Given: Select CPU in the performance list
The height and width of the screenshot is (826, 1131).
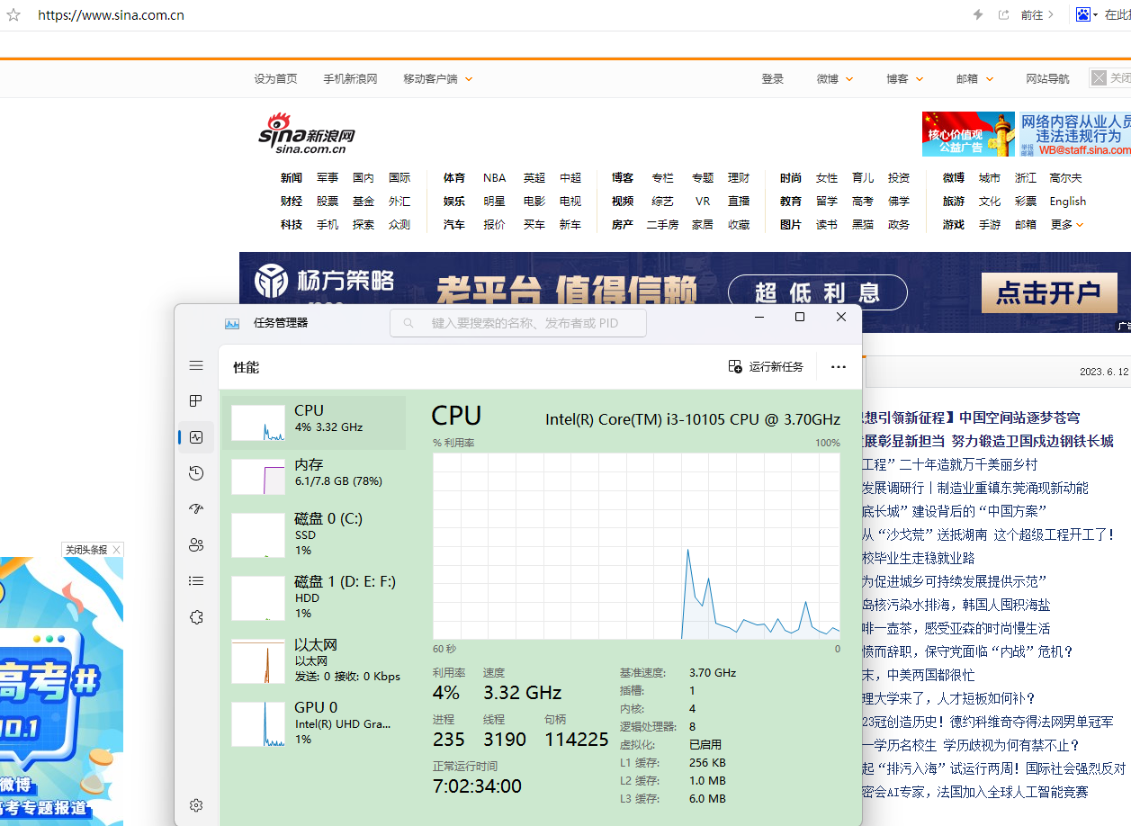Looking at the screenshot, I should coord(314,422).
